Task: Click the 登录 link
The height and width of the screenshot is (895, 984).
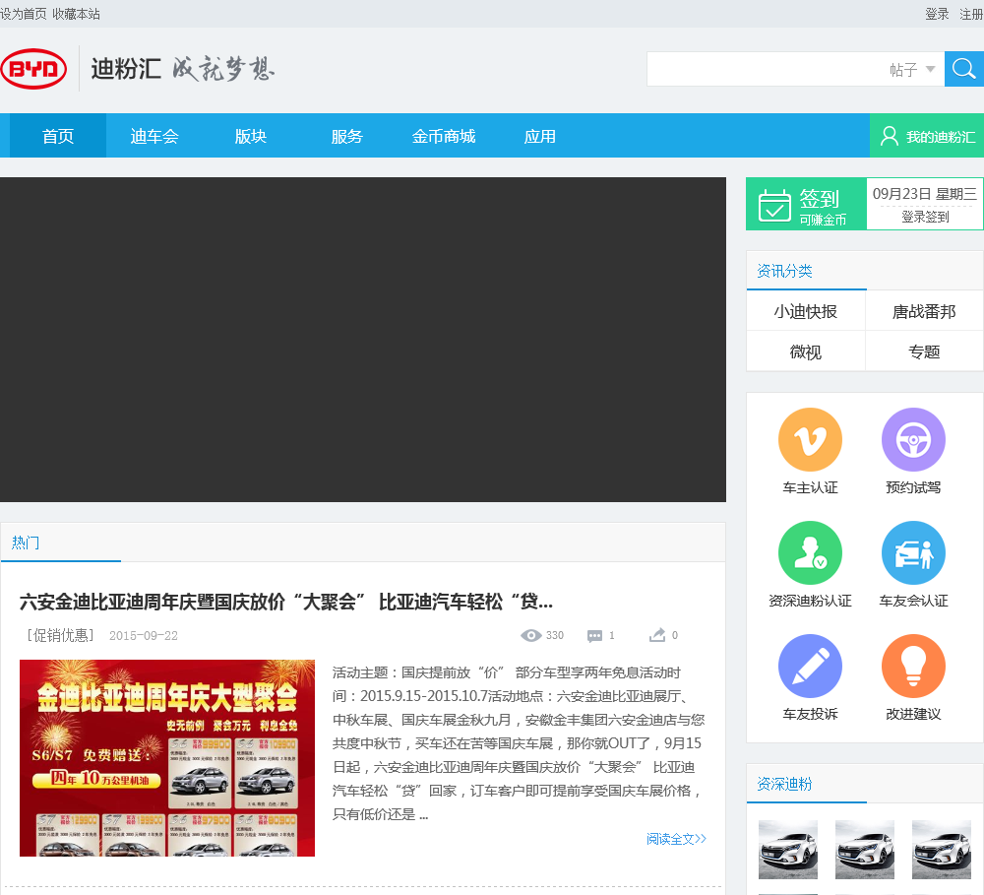Action: pyautogui.click(x=937, y=14)
